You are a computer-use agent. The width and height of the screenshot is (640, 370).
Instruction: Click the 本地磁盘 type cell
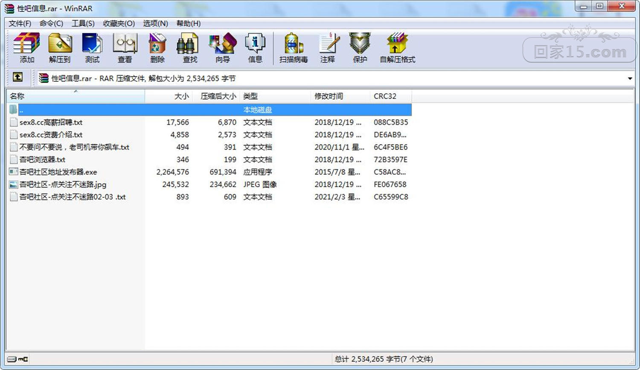point(257,110)
